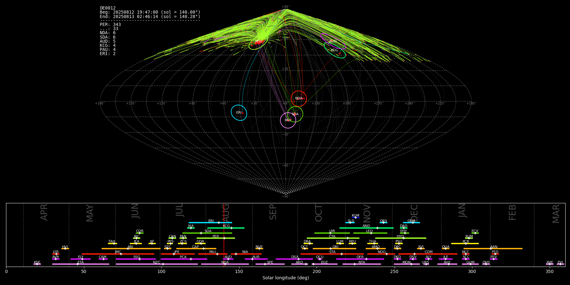This screenshot has height=285, width=570.
Task: Click the CAP shower bar in timeline
Action: (196, 249)
